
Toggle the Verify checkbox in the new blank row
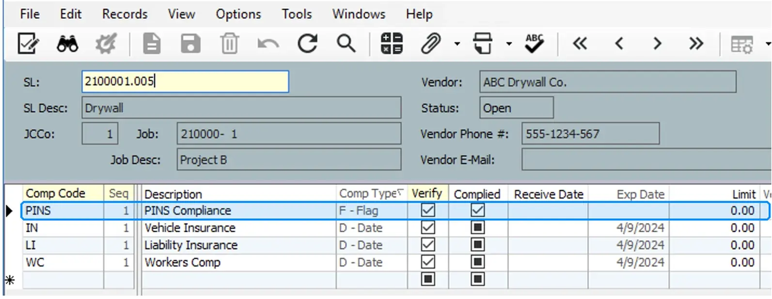click(428, 279)
